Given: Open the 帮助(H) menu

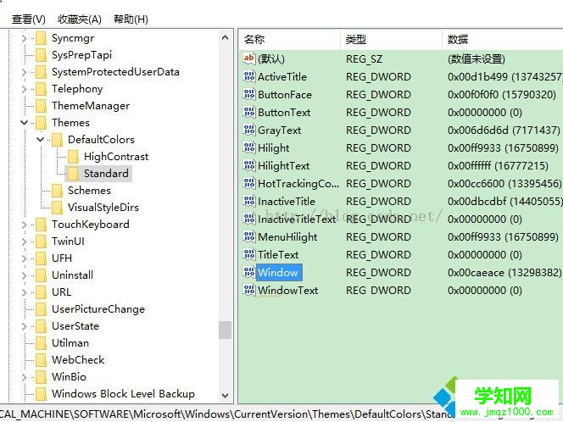Looking at the screenshot, I should coord(131,19).
